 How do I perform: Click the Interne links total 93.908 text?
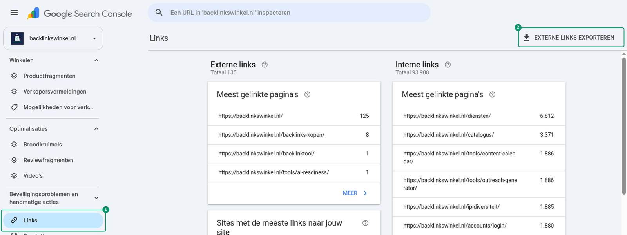pyautogui.click(x=412, y=72)
